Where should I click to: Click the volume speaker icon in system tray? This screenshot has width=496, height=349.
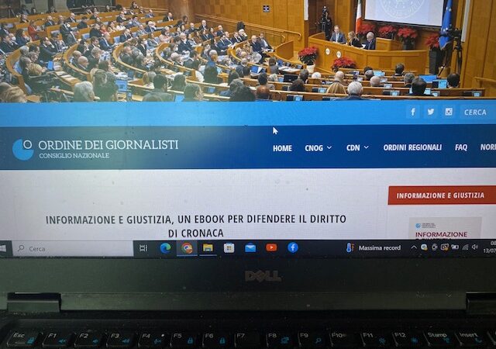click(x=475, y=247)
